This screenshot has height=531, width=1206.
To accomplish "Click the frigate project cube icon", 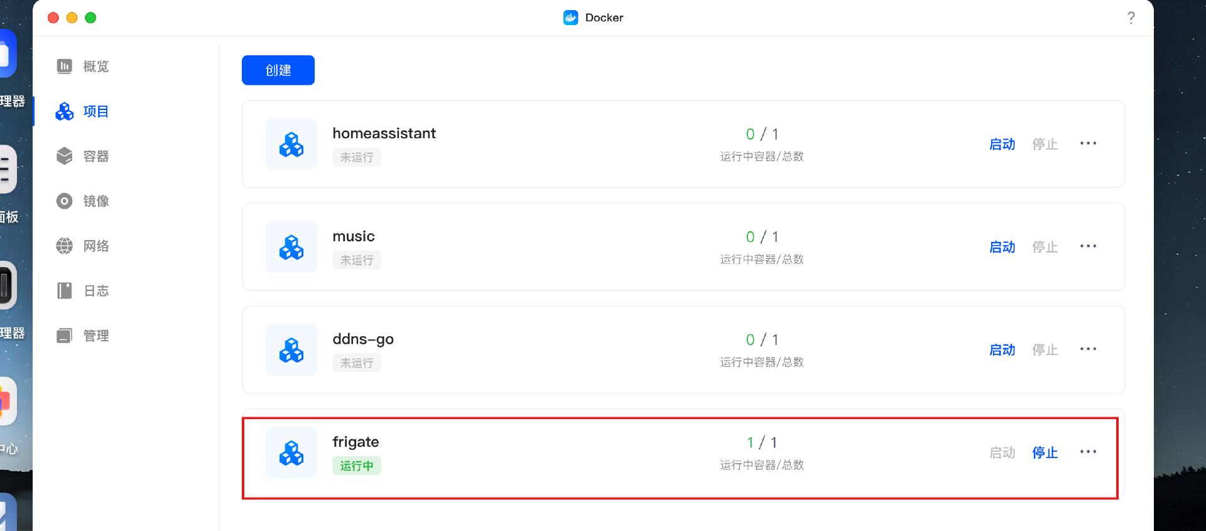I will click(x=291, y=452).
